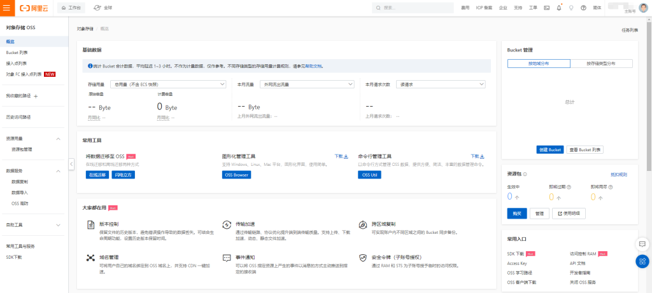The image size is (652, 293).
Task: Click the 安全令牌 shield icon
Action: click(362, 257)
